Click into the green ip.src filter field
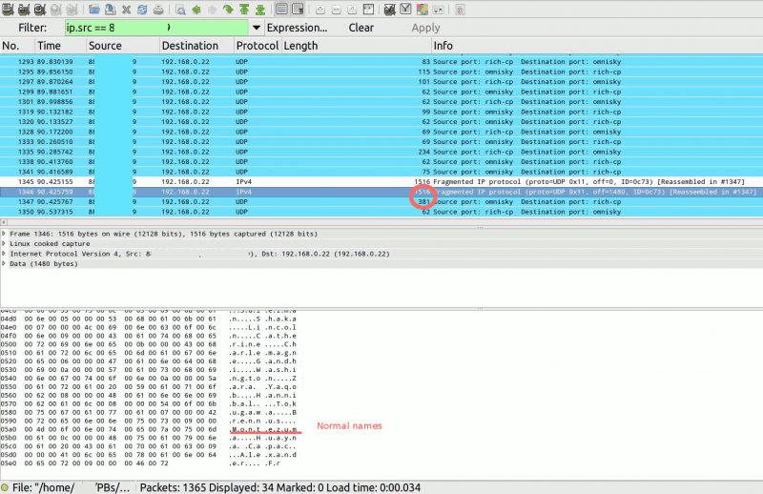Image resolution: width=763 pixels, height=494 pixels. [153, 28]
